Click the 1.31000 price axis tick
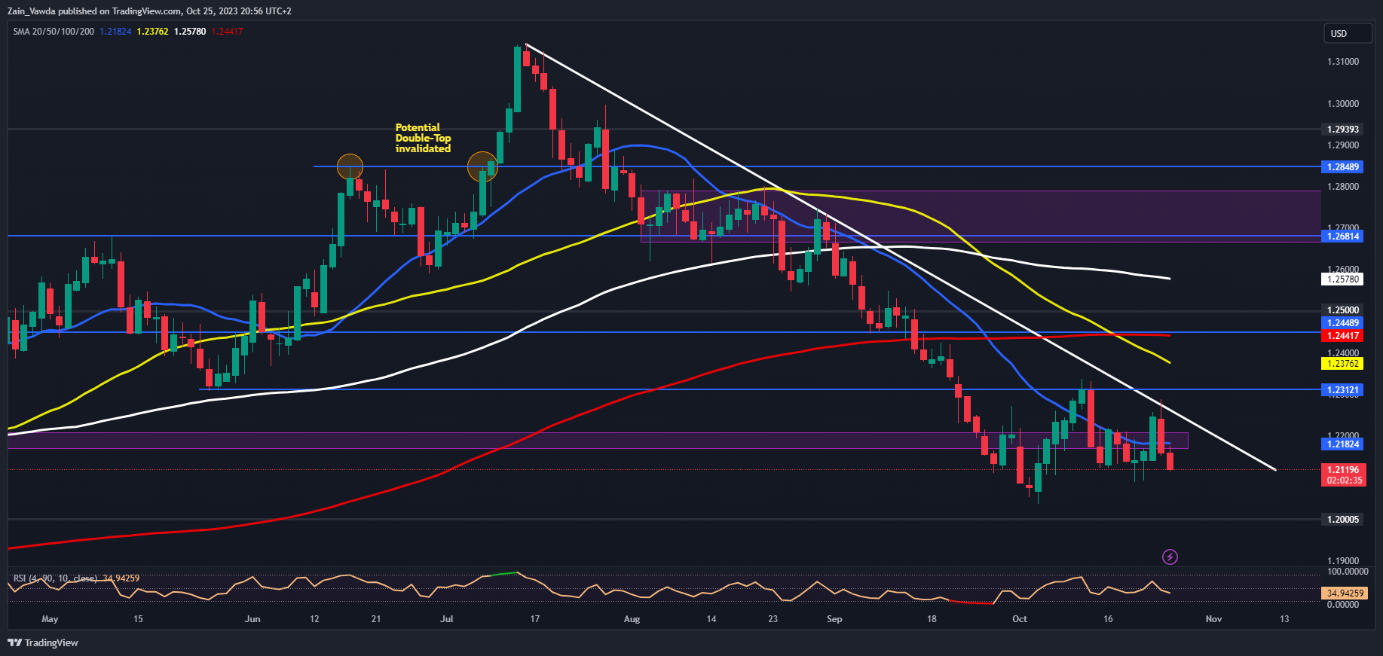1383x656 pixels. tap(1343, 62)
